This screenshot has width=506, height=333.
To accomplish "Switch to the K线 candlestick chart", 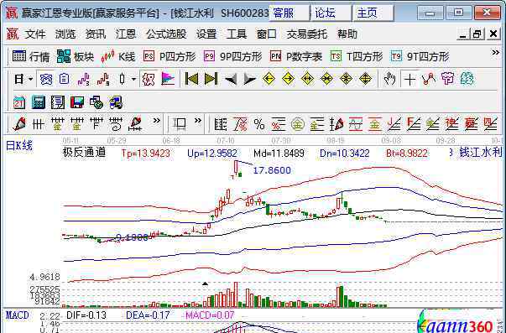I will pyautogui.click(x=117, y=56).
